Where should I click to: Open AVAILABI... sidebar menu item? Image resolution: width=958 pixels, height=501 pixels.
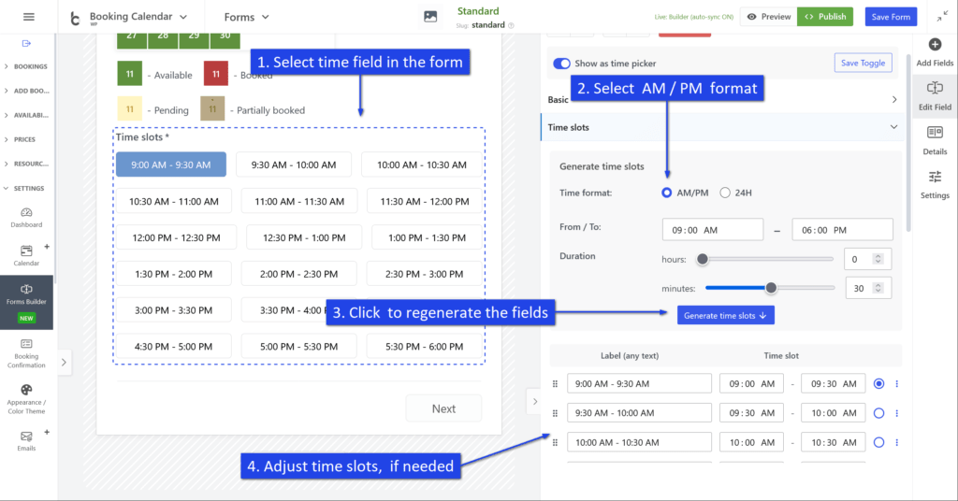[26, 115]
